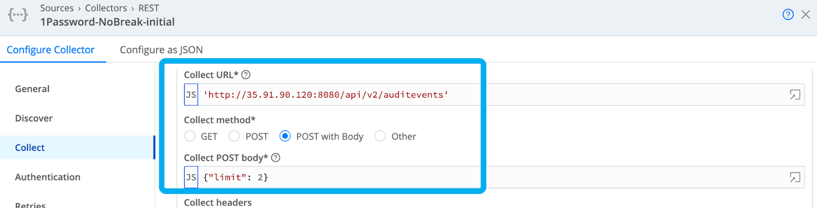Select the Other collect method

point(380,136)
